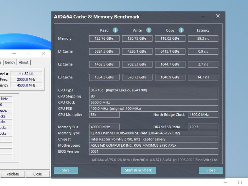Click the AIDA64 Close button

211,170
